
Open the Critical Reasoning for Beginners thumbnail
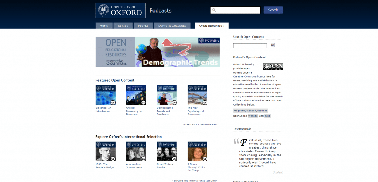[136, 95]
